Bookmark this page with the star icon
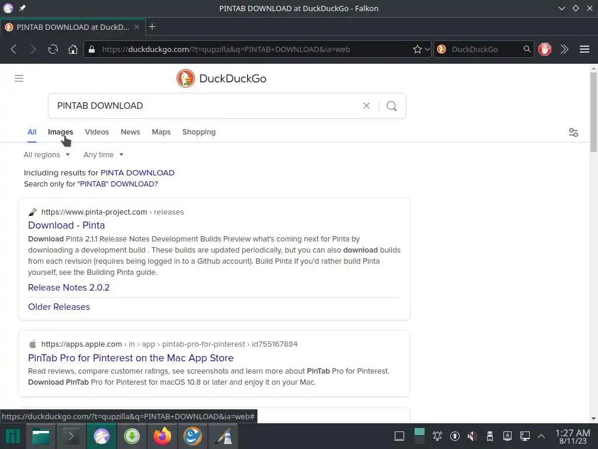Image resolution: width=598 pixels, height=449 pixels. tap(417, 49)
